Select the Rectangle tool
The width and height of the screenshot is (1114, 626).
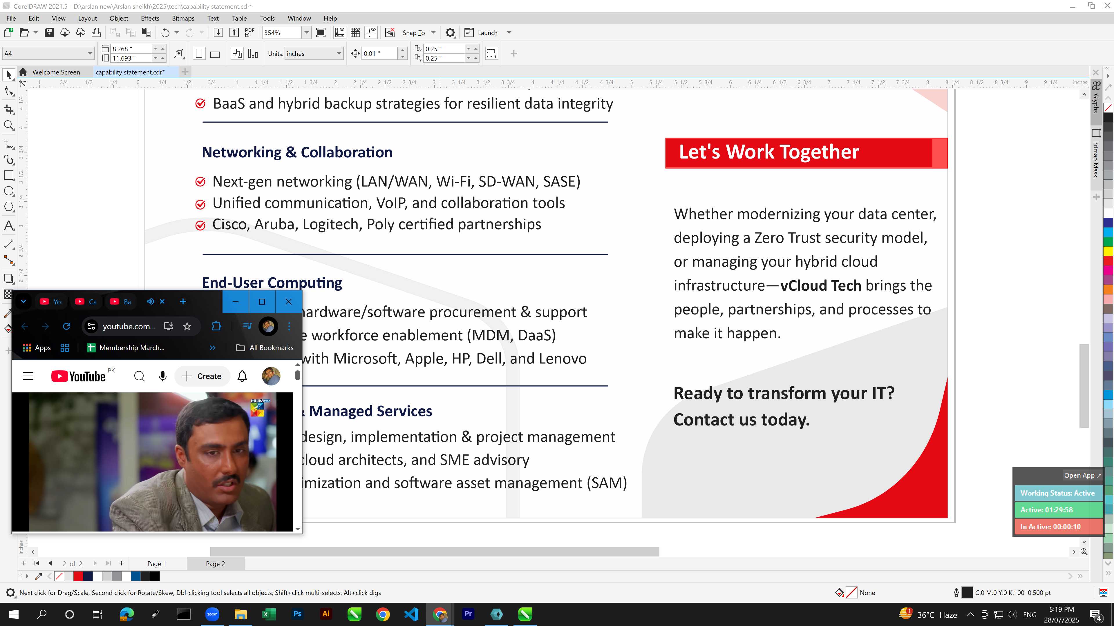click(9, 175)
